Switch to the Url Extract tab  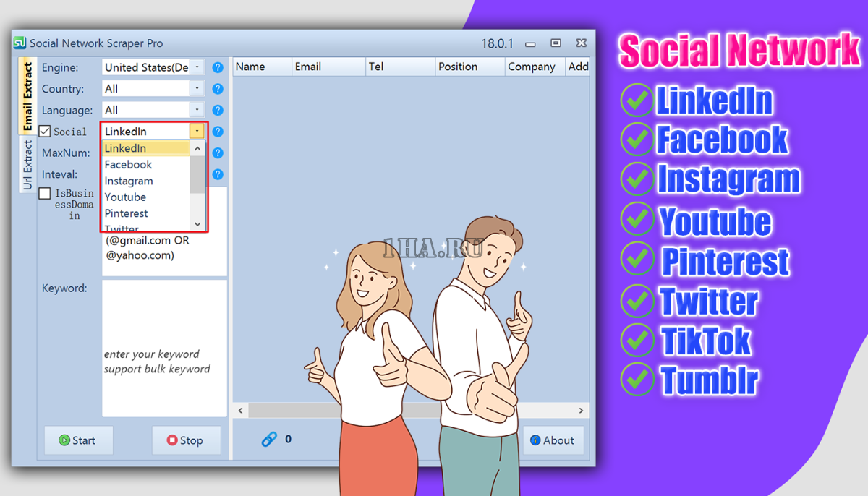27,165
